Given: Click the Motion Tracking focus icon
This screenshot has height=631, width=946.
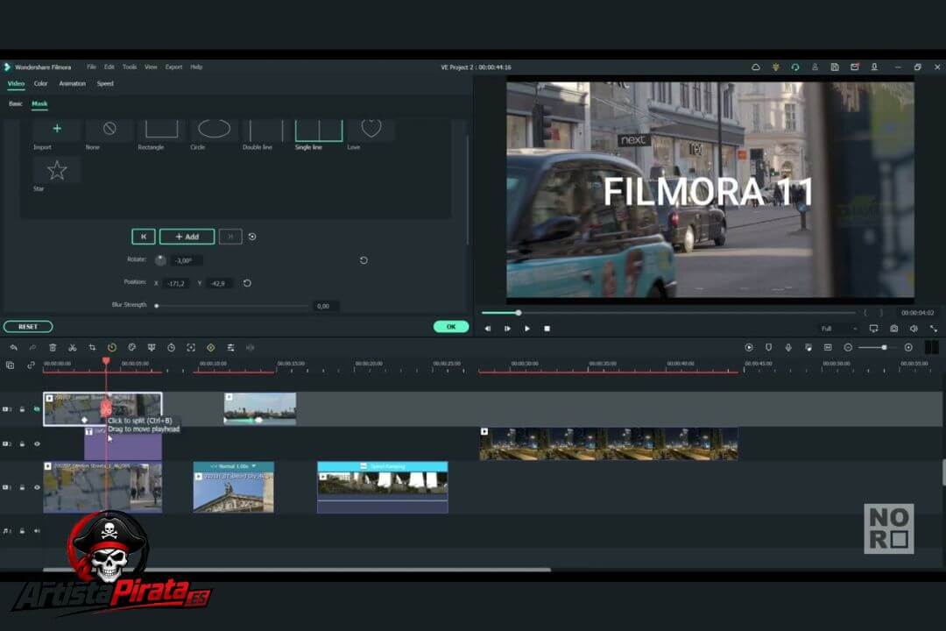Looking at the screenshot, I should click(x=191, y=347).
